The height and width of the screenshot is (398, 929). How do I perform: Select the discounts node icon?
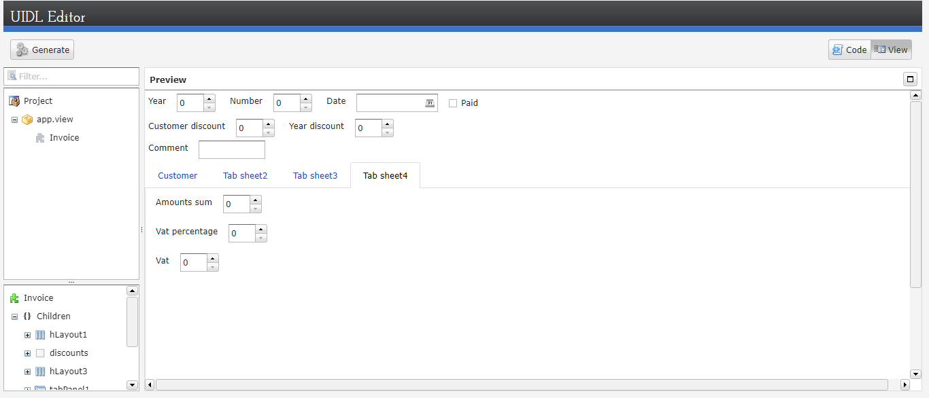(x=40, y=353)
